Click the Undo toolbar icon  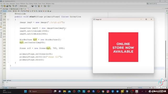pyautogui.click(x=13, y=6)
